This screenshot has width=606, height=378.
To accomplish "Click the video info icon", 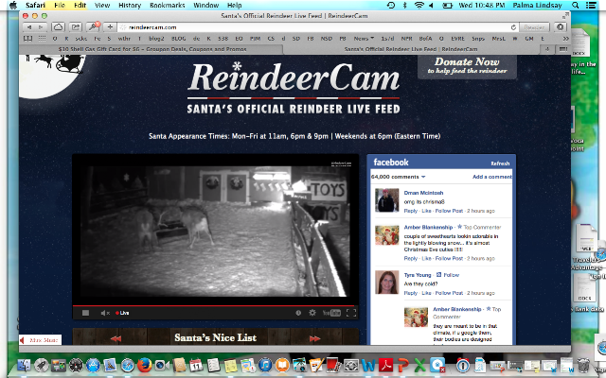I will pos(298,313).
